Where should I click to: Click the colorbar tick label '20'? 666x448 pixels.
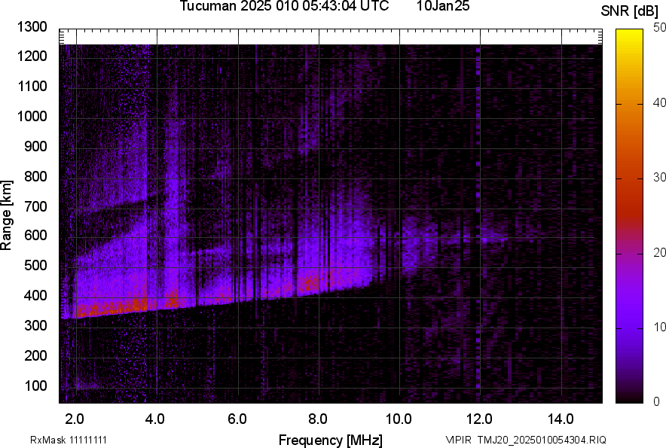click(660, 253)
